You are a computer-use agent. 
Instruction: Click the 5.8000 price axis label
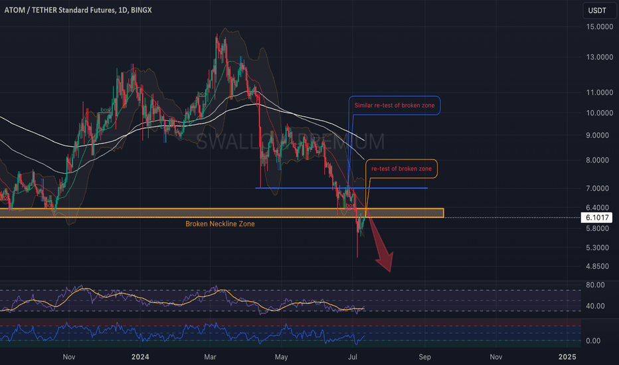point(598,228)
